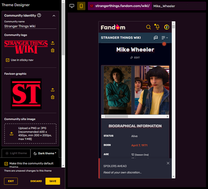The width and height of the screenshot is (208, 189).
Task: Click the BIOGRAPHICAL INFORMATION heading
Action: point(135,126)
